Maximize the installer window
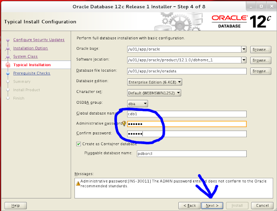Viewport: 277px width, 211px height. point(261,7)
